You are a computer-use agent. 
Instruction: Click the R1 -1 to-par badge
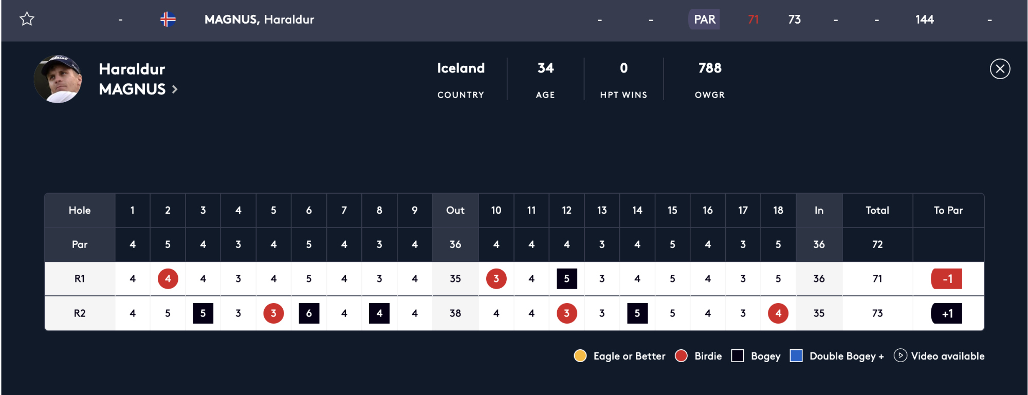(946, 279)
